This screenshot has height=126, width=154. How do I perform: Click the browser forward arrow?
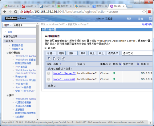pos(10,12)
